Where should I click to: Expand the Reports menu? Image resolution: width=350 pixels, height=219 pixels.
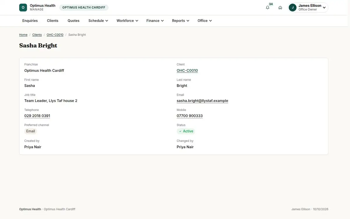pyautogui.click(x=181, y=21)
